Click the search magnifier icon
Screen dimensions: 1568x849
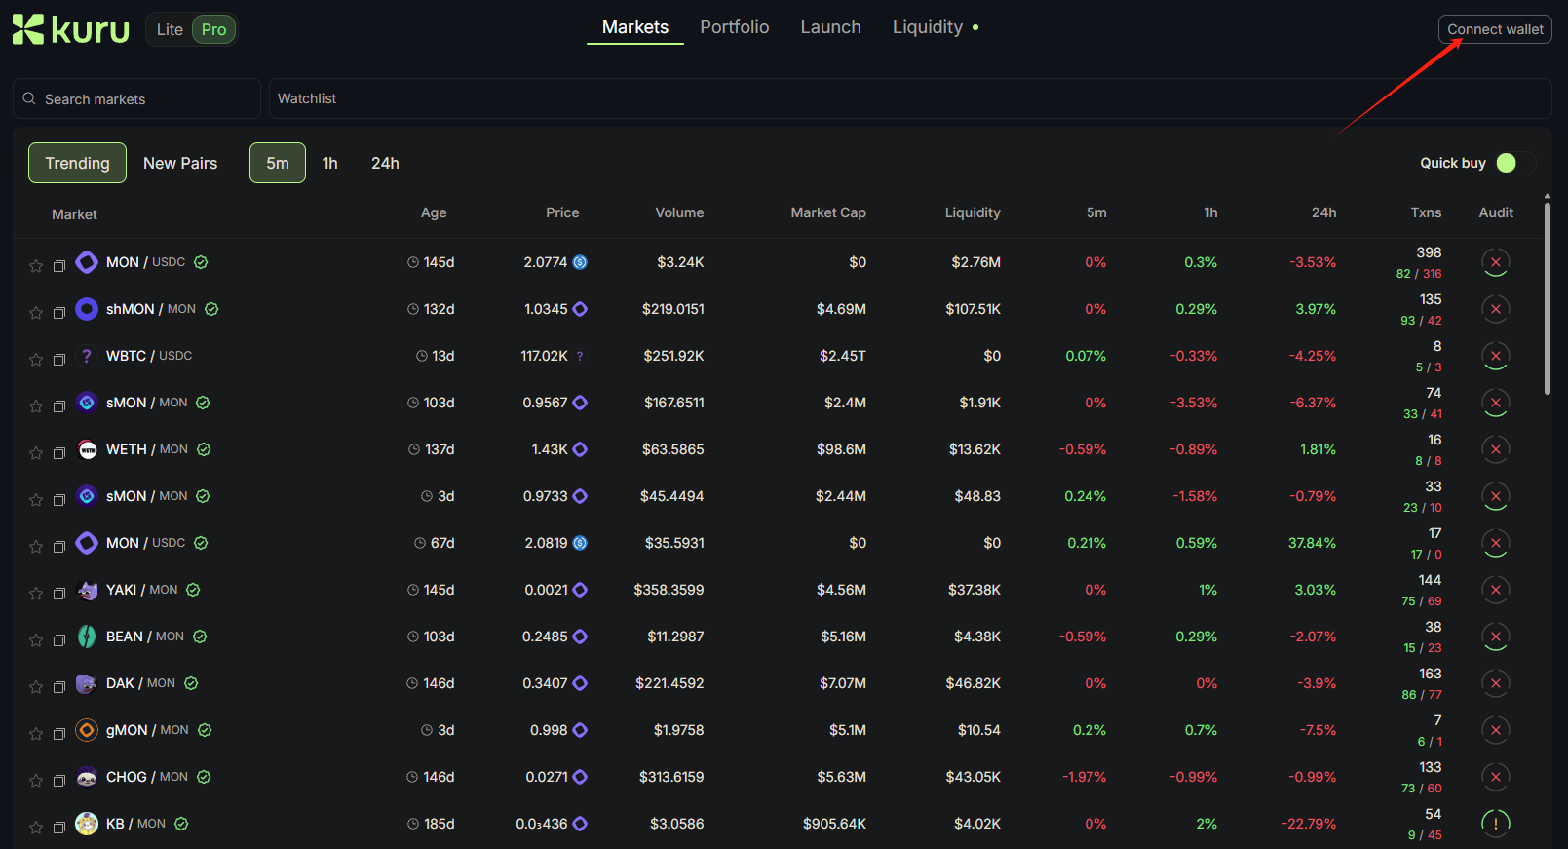pyautogui.click(x=29, y=98)
